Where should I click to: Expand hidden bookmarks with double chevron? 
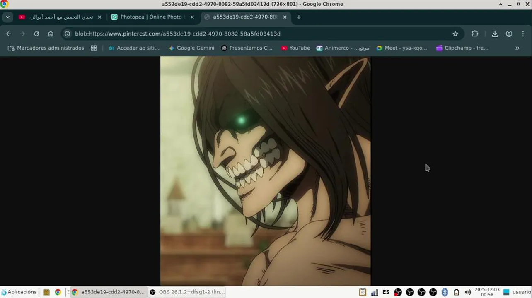click(517, 48)
